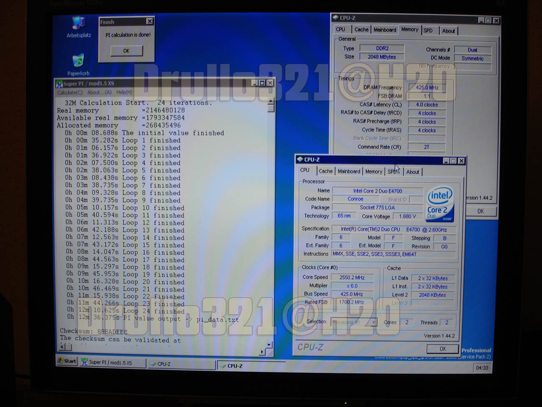Close the Finish dialog with X
The height and width of the screenshot is (407, 542).
pos(149,21)
